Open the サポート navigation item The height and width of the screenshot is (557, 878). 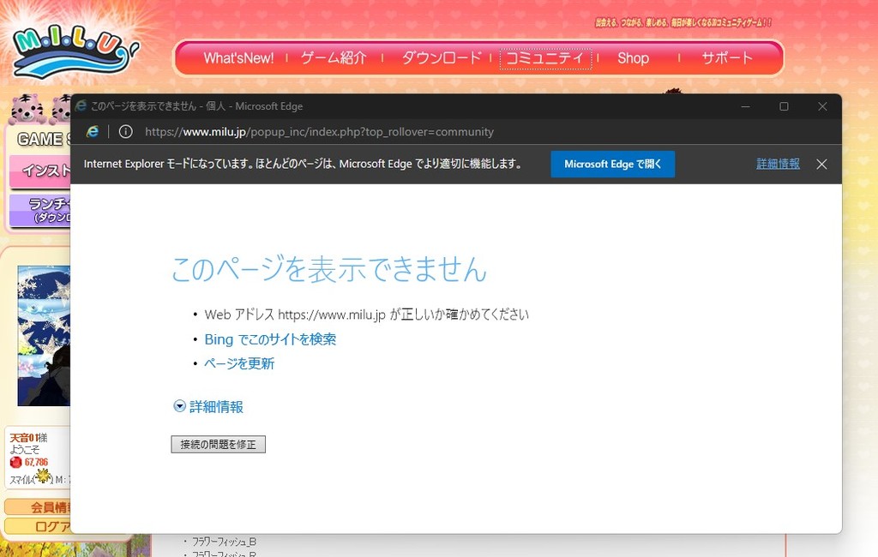(727, 58)
